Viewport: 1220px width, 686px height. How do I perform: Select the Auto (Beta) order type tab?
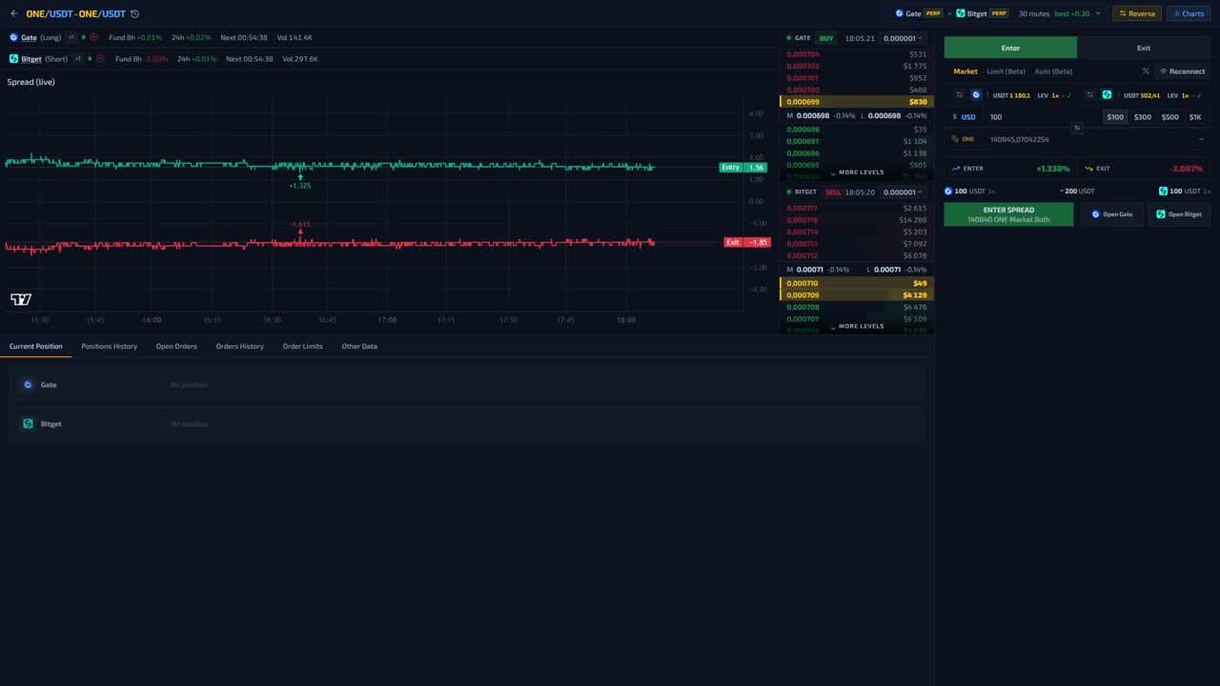click(1053, 71)
